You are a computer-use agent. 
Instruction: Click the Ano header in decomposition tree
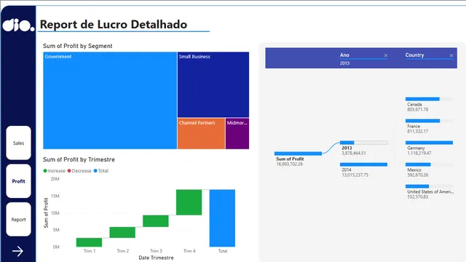(344, 55)
